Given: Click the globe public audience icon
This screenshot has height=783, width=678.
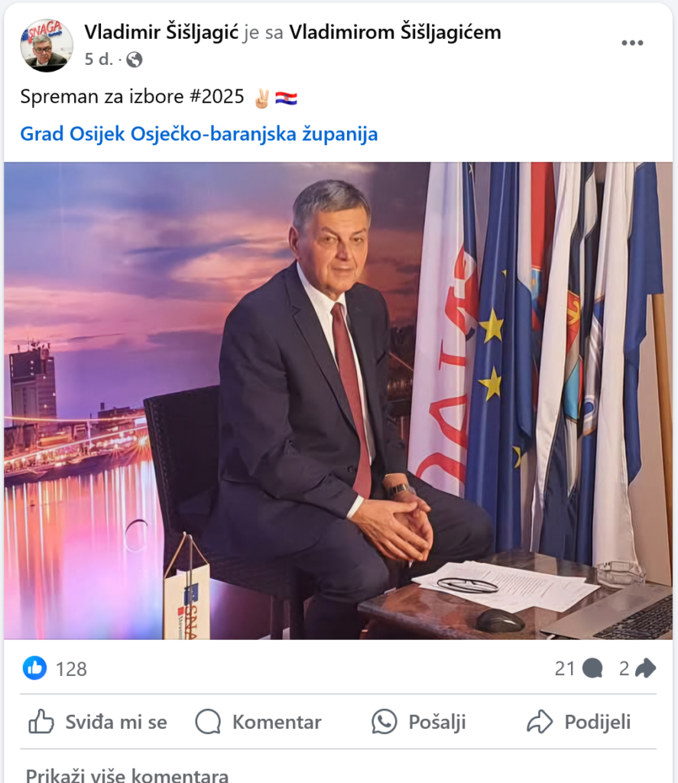Looking at the screenshot, I should [134, 60].
